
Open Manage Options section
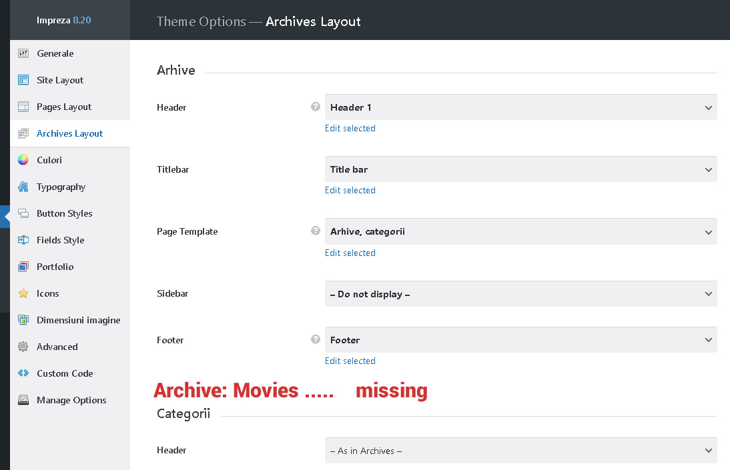coord(70,400)
